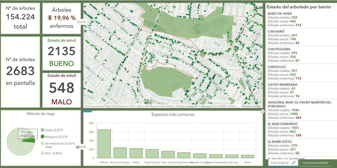Select the CAN PEGUERA neighborhood entry
Screen dimensions: 337x168
pyautogui.click(x=300, y=55)
